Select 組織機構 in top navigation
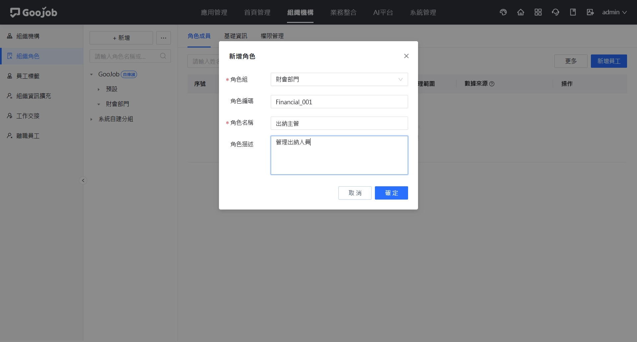 point(300,12)
